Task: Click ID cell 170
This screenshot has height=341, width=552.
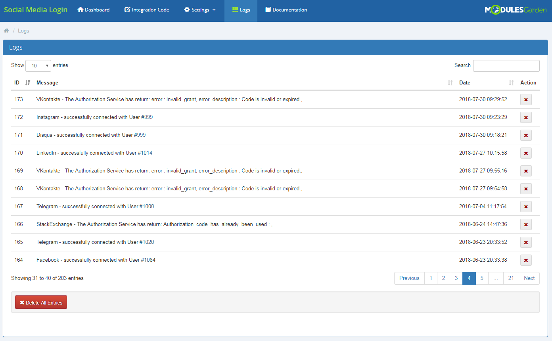Action: coord(19,153)
